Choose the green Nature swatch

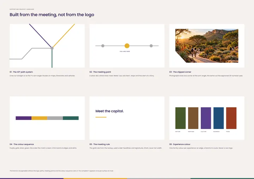click(181, 118)
